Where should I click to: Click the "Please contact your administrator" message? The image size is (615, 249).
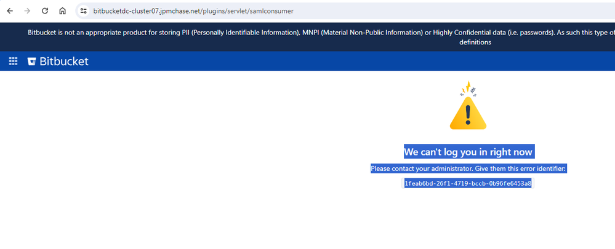click(x=468, y=168)
